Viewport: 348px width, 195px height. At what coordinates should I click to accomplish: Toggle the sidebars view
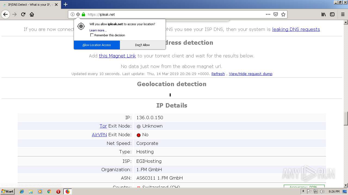[332, 14]
